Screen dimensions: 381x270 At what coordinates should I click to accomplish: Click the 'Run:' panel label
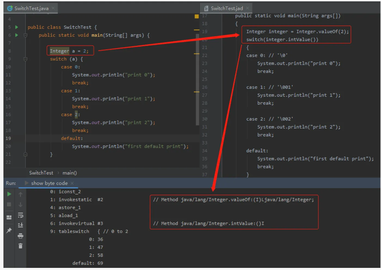tap(11, 183)
